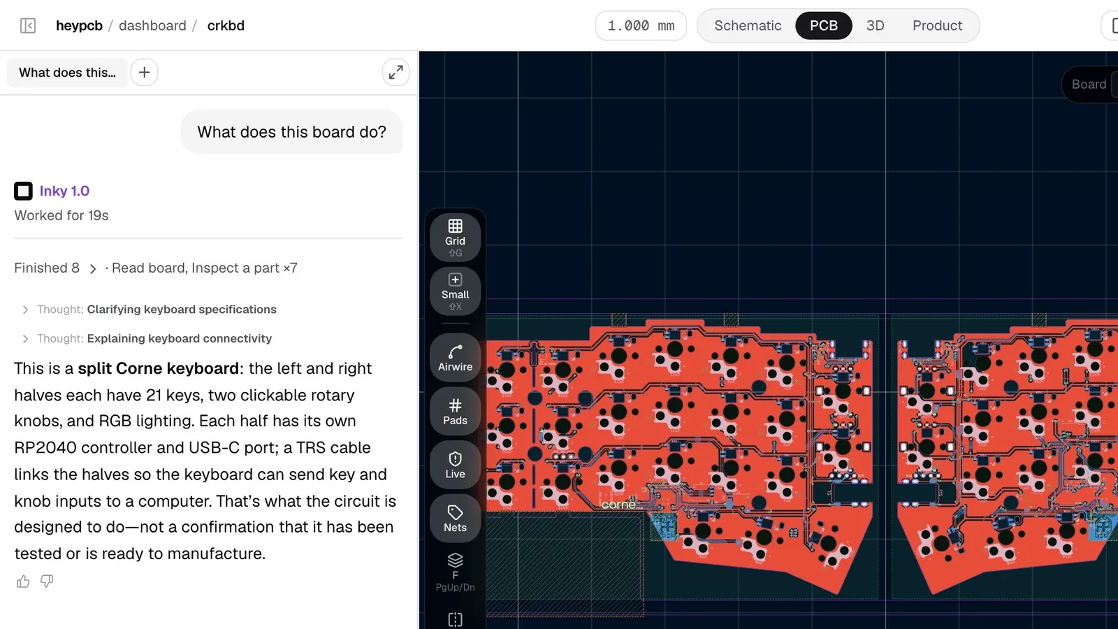This screenshot has width=1118, height=629.
Task: Toggle Airwire display
Action: tap(455, 357)
